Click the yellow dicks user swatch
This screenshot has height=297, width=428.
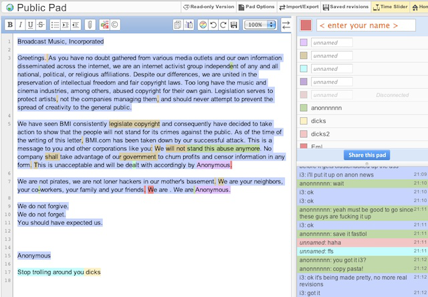pos(304,121)
